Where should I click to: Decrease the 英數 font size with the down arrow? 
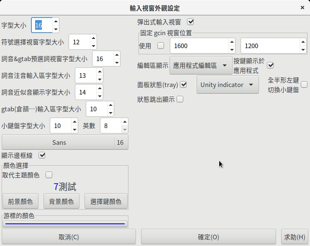pyautogui.click(x=125, y=130)
